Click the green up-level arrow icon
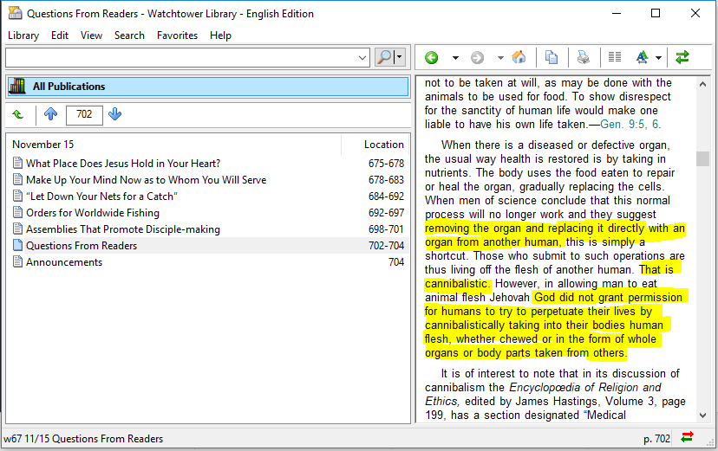The height and width of the screenshot is (451, 718). [18, 114]
